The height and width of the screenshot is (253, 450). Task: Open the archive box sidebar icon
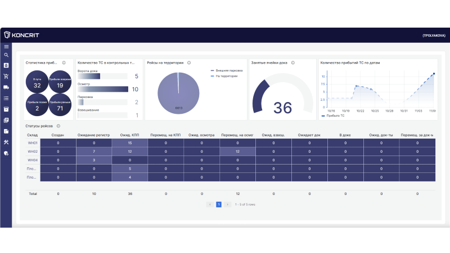[6, 109]
